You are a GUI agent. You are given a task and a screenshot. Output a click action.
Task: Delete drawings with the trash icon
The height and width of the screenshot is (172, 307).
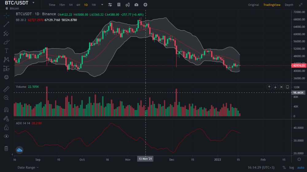tap(6, 148)
